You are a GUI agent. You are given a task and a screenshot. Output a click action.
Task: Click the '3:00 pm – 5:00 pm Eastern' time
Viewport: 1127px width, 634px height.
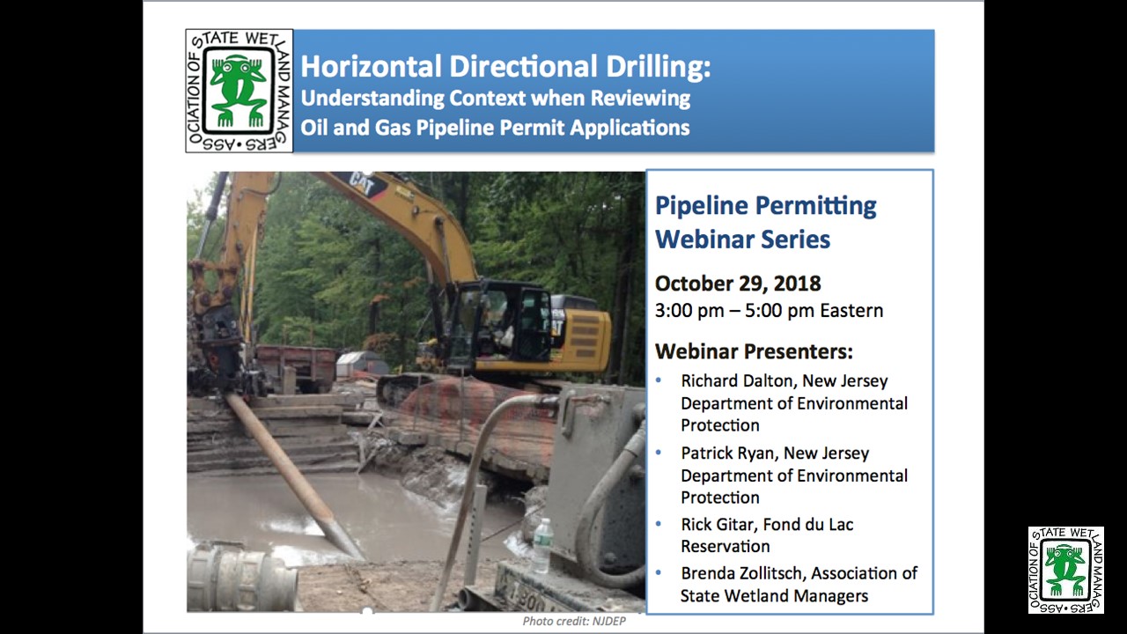[769, 311]
